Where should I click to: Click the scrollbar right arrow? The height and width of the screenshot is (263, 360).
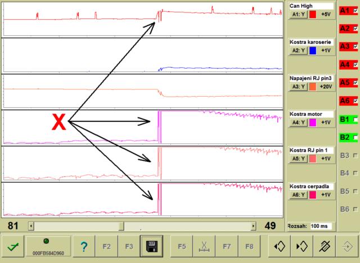(253, 226)
